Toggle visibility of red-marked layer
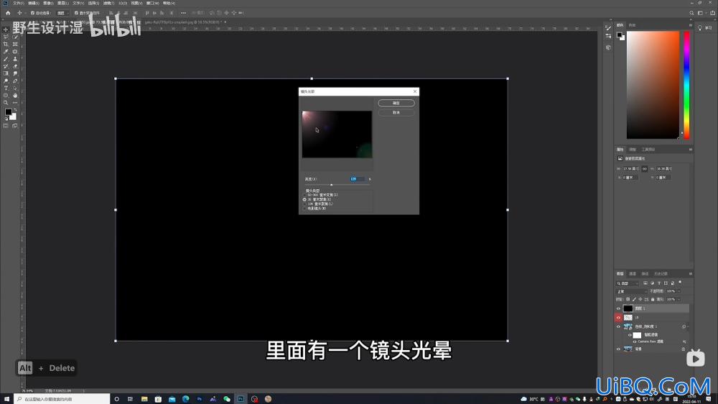The width and height of the screenshot is (718, 404). point(618,317)
